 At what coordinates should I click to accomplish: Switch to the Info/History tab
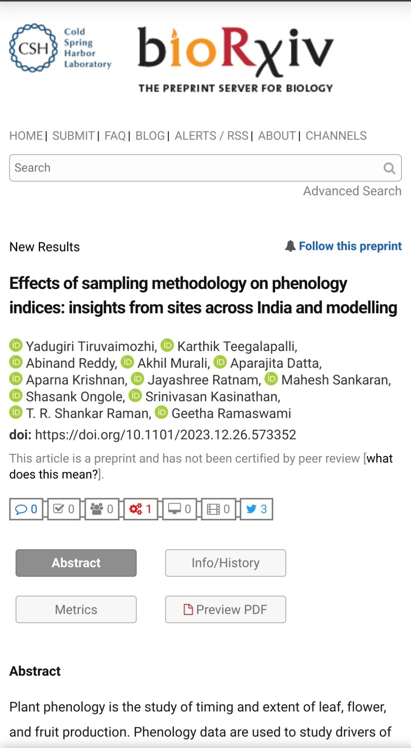click(226, 563)
